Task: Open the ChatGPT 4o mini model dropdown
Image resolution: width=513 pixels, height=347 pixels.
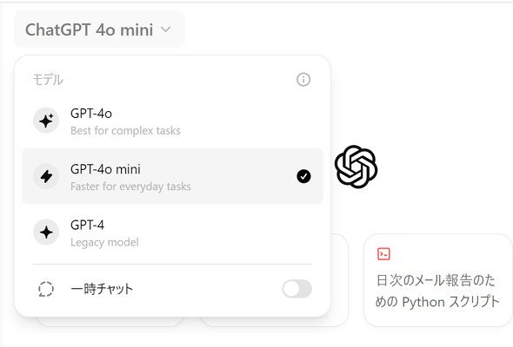Action: tap(99, 29)
